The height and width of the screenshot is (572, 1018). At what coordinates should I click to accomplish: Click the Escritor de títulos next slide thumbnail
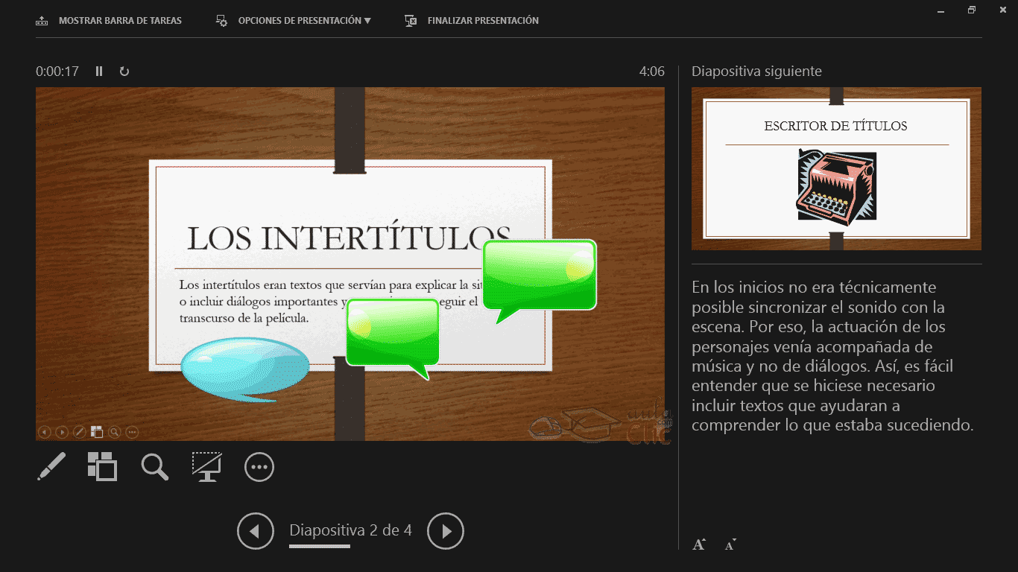[x=836, y=168]
